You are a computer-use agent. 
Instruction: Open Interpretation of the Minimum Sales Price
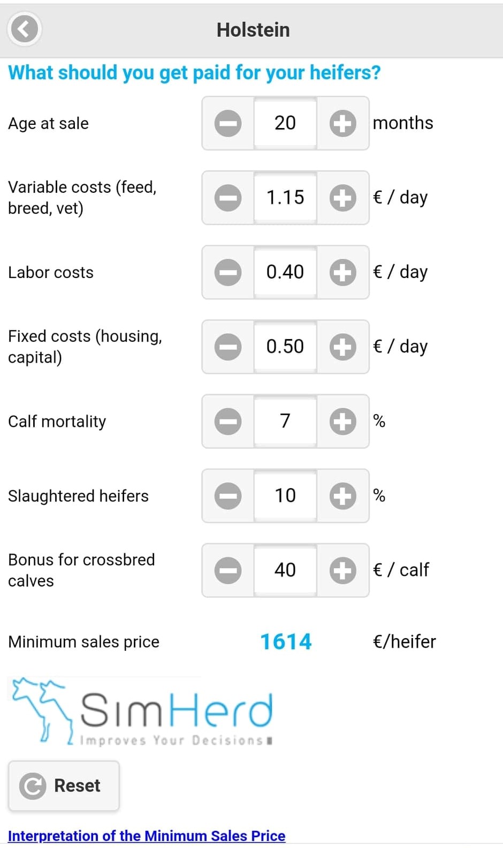tap(147, 836)
